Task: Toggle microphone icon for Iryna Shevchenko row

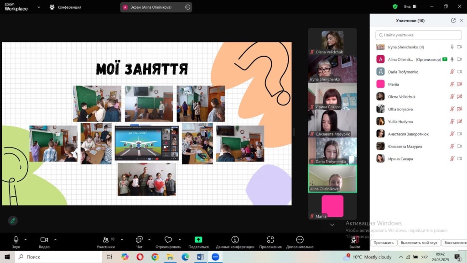Action: click(452, 47)
